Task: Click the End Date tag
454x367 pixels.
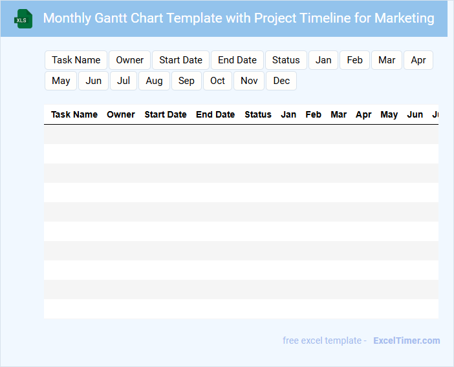Action: 237,60
